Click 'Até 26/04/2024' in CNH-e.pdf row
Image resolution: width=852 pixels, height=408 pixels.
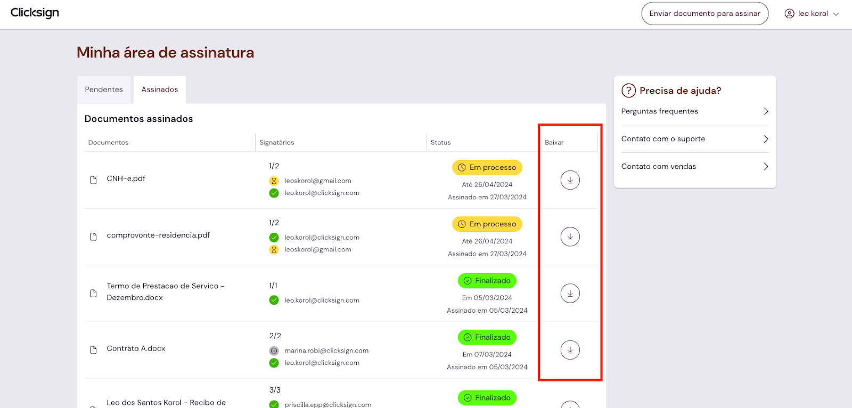point(487,185)
